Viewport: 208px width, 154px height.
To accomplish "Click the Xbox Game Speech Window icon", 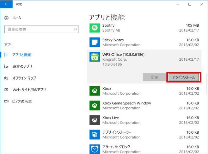I will pos(94,106).
